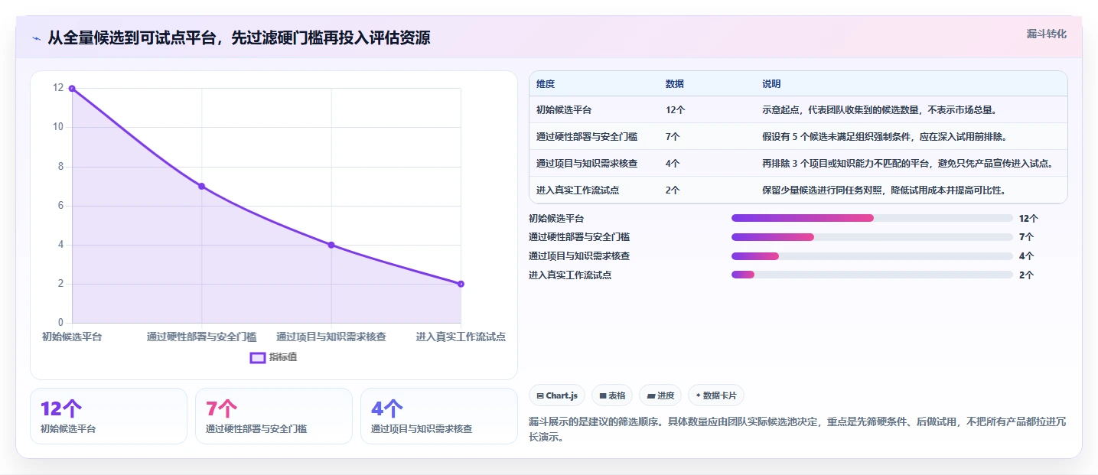
Task: Click the chart data point at 2
Action: (461, 284)
